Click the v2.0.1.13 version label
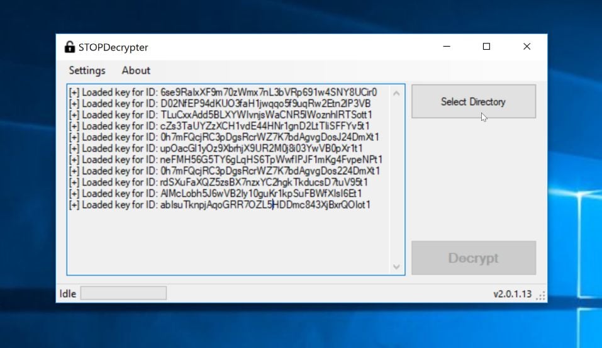Viewport: 602px width, 348px height. (x=512, y=294)
